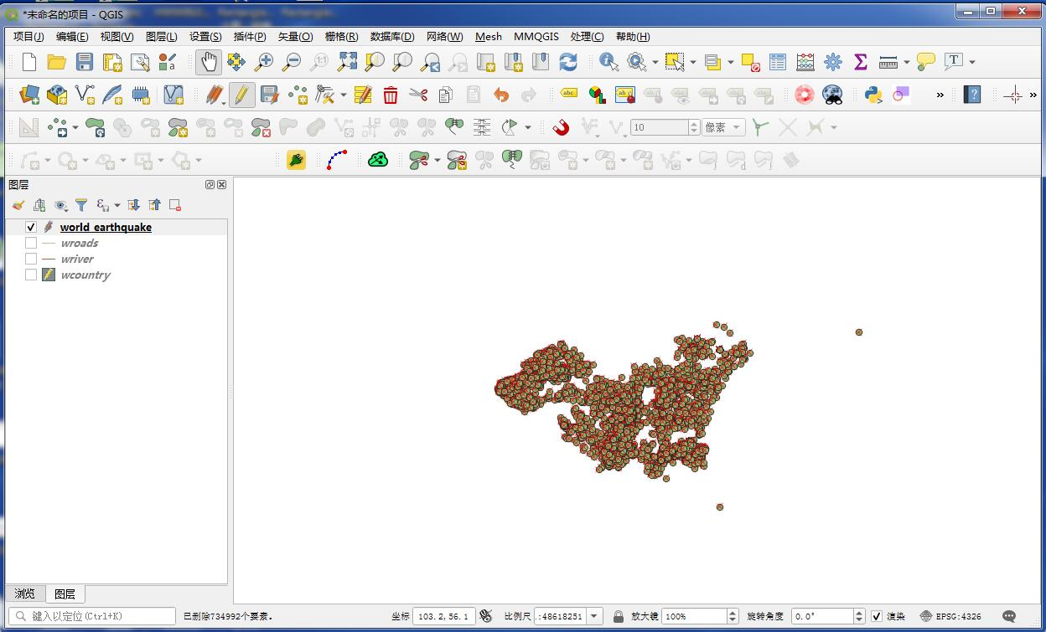Remove layer icon in layers panel
The height and width of the screenshot is (632, 1046).
point(175,205)
